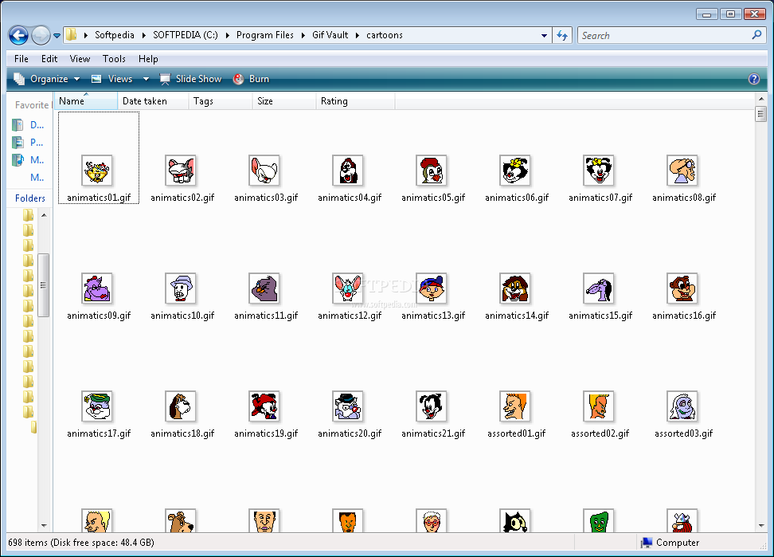Start the Slide Show
The height and width of the screenshot is (557, 774).
pyautogui.click(x=190, y=79)
